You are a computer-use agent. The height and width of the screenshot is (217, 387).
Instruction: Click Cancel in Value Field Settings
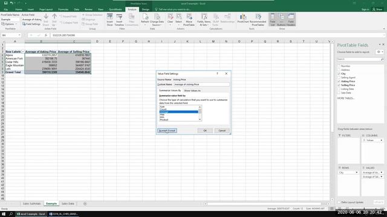click(222, 131)
